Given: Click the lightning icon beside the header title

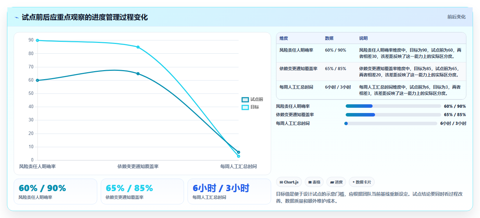Looking at the screenshot, I should 16,17.
